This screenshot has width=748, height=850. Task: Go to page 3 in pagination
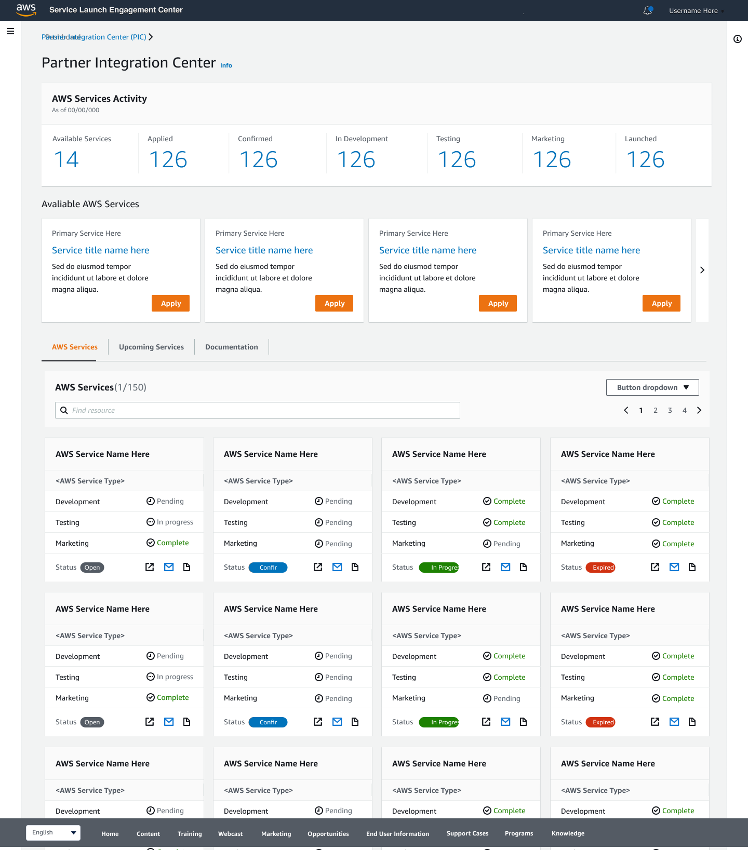(x=670, y=410)
